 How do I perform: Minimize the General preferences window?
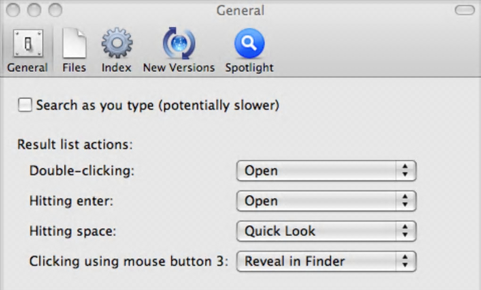34,10
